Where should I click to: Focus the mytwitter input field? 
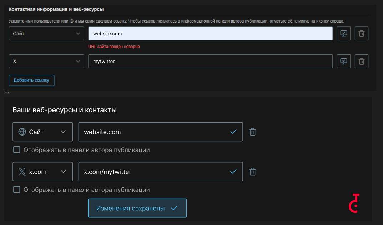[210, 61]
